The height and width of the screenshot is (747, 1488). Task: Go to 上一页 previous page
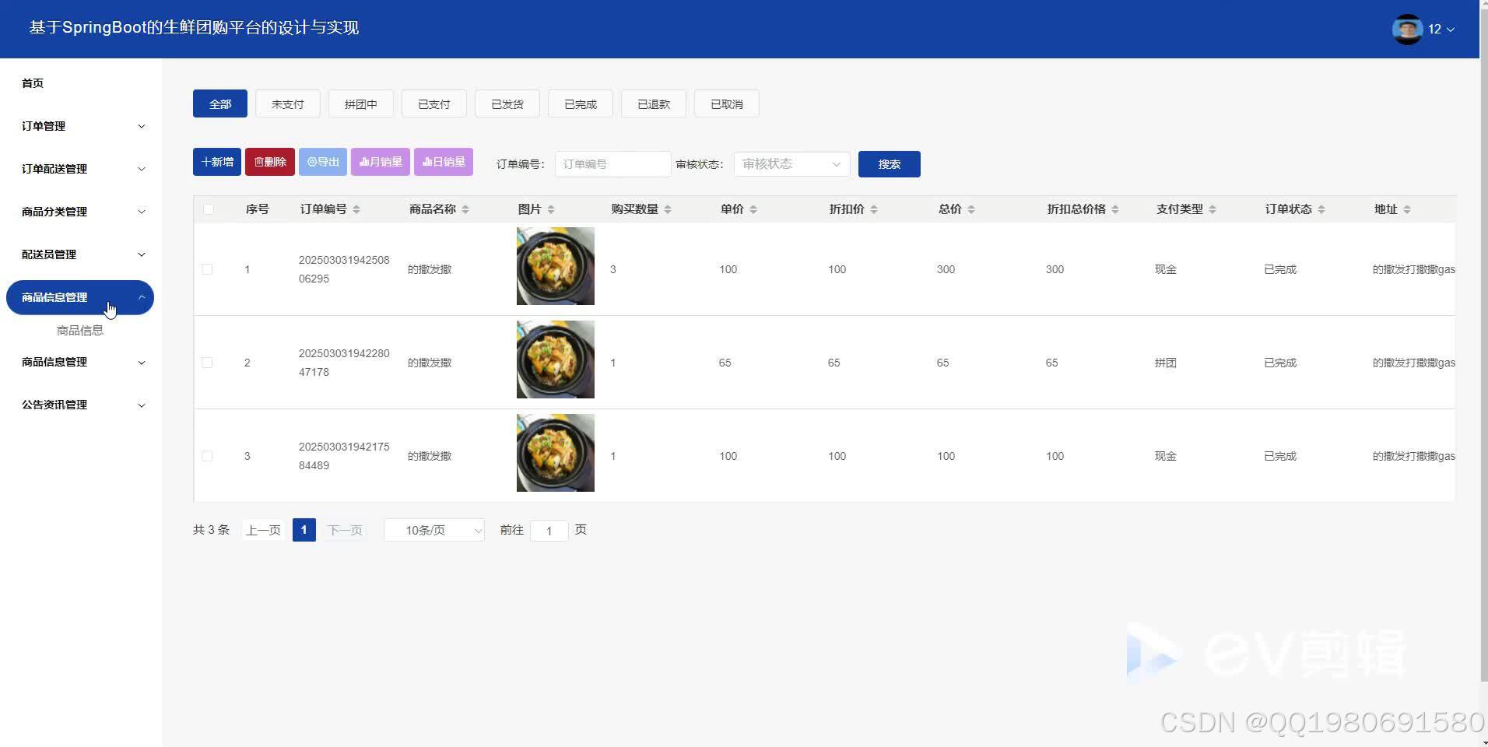tap(263, 530)
